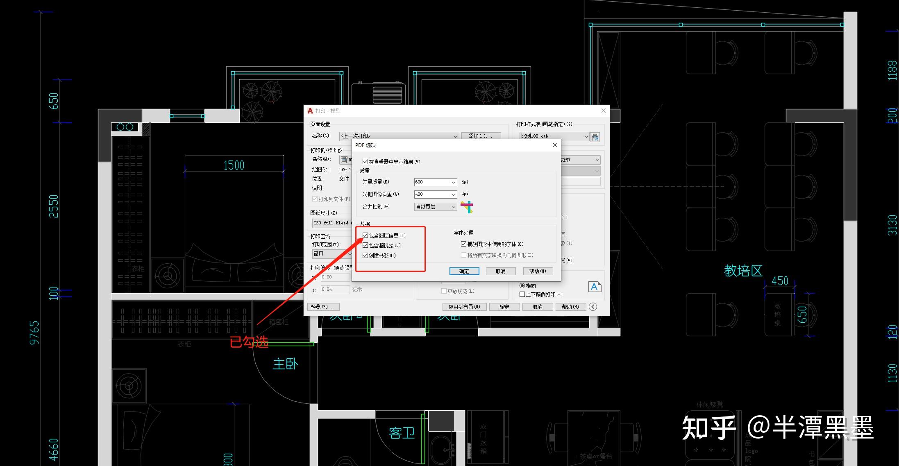This screenshot has height=466, width=899.
Task: Disable 捕获图形中使用的字体 checkbox
Action: point(464,244)
